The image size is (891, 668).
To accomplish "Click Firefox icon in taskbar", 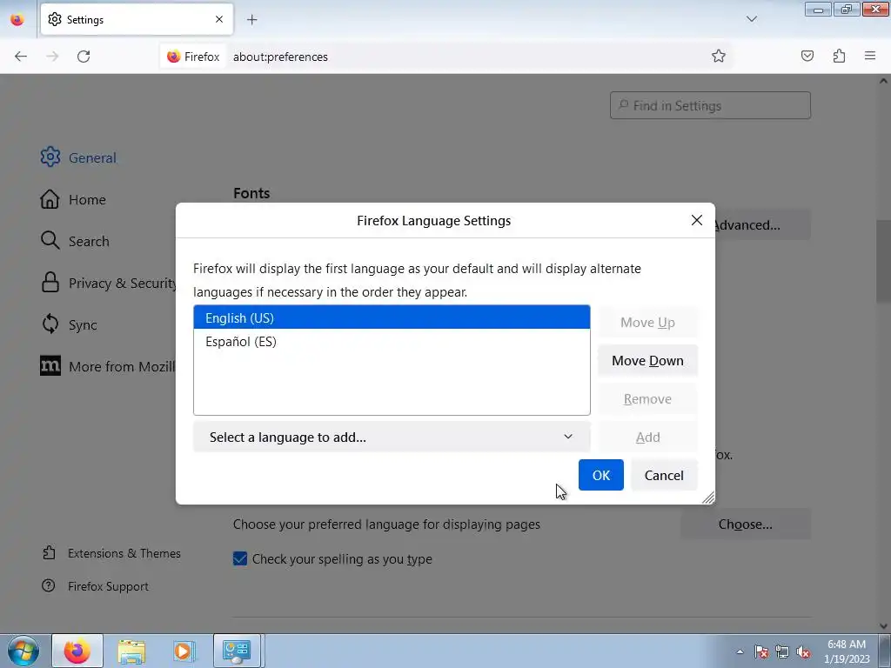I will tap(77, 651).
